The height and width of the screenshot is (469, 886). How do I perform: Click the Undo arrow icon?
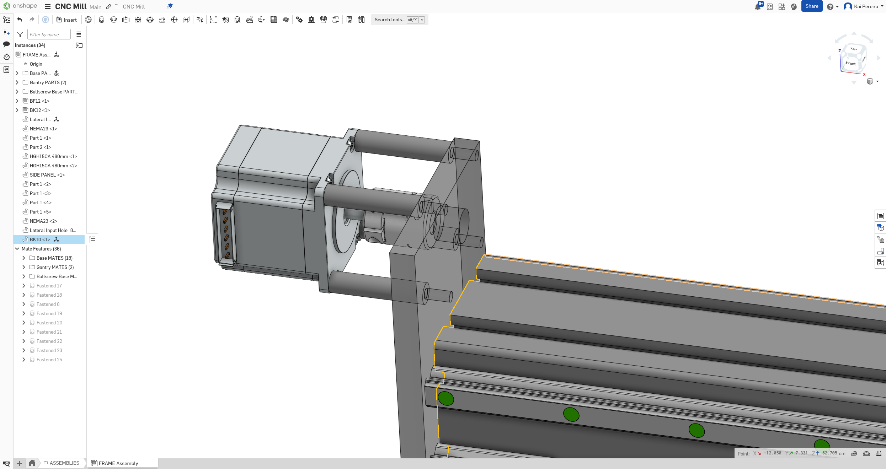[20, 20]
